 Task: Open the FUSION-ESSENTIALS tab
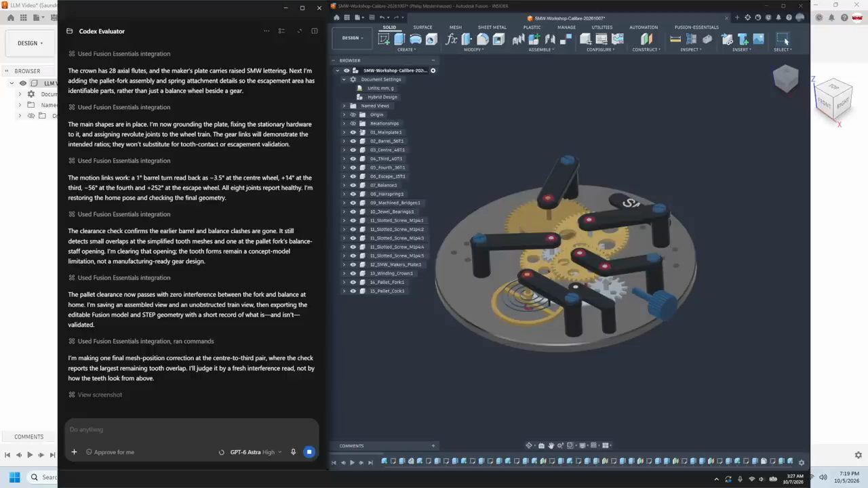pyautogui.click(x=696, y=27)
